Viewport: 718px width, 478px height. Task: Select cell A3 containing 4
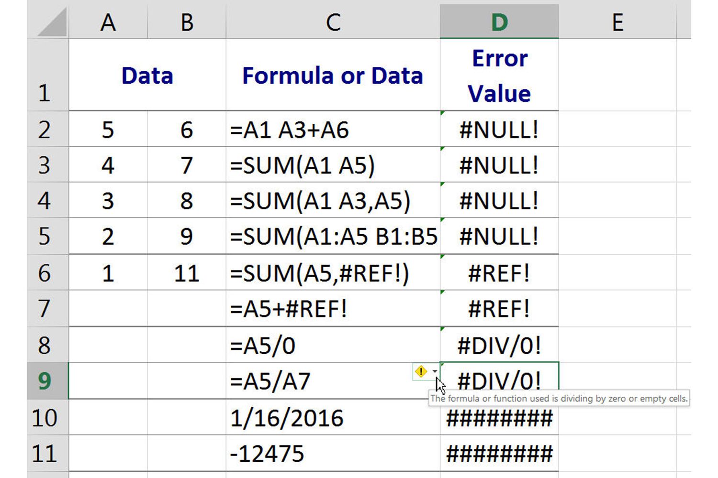tap(108, 165)
